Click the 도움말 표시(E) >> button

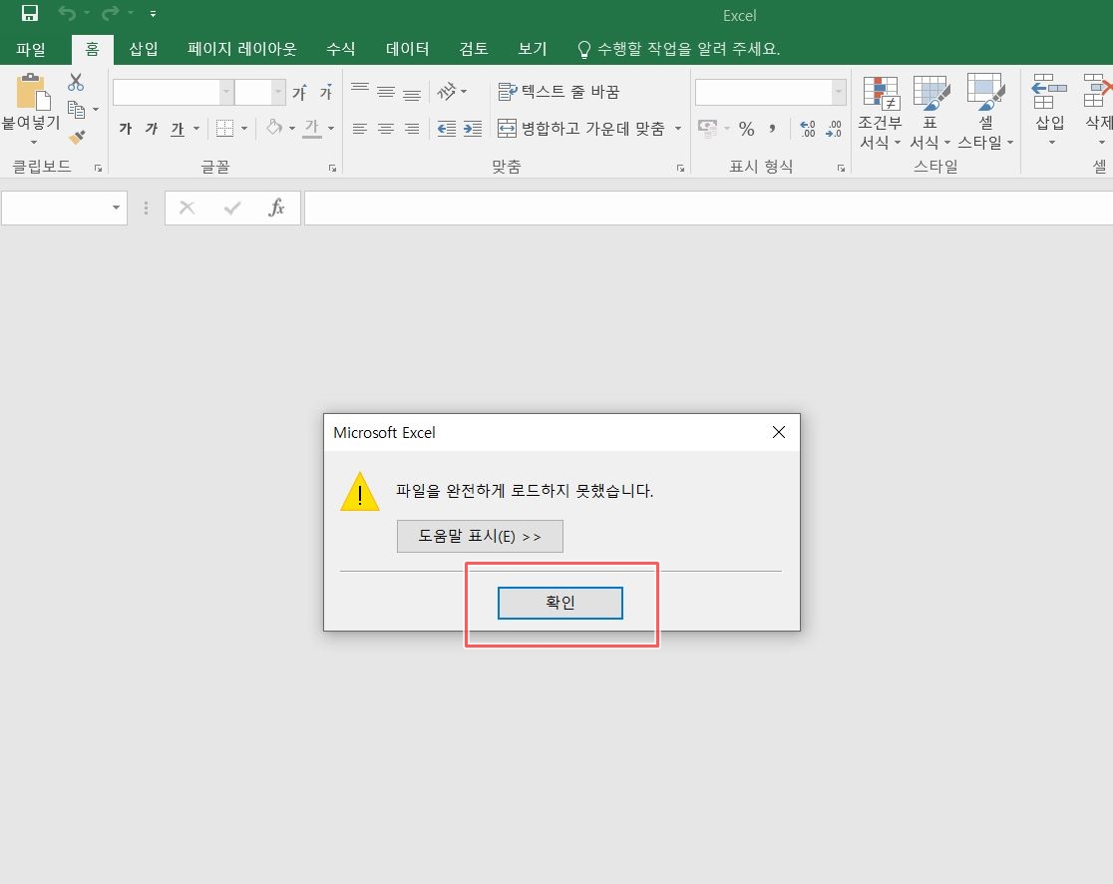(480, 536)
